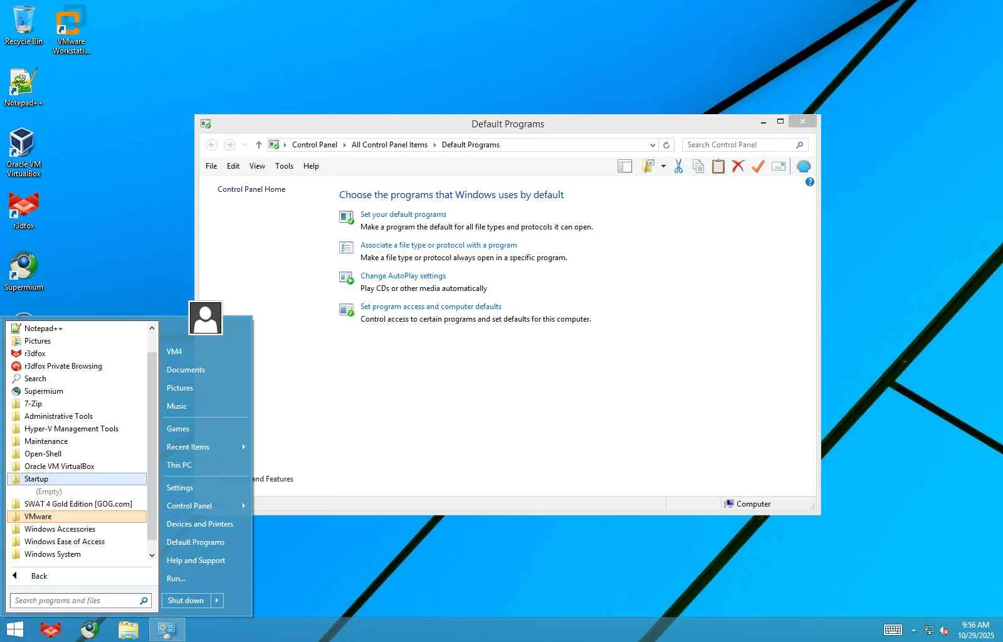The width and height of the screenshot is (1003, 642).
Task: Open Help and Support in the Start menu
Action: (x=196, y=560)
